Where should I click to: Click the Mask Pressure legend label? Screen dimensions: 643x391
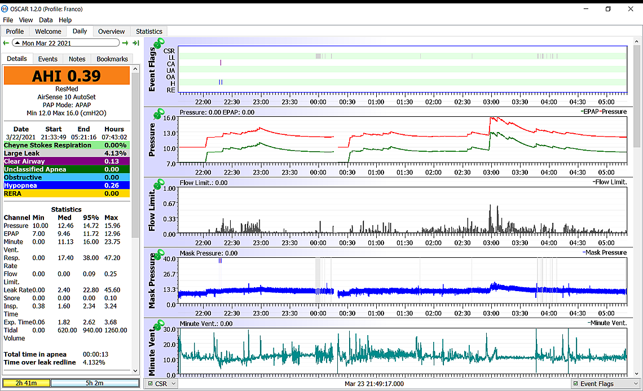coord(605,253)
